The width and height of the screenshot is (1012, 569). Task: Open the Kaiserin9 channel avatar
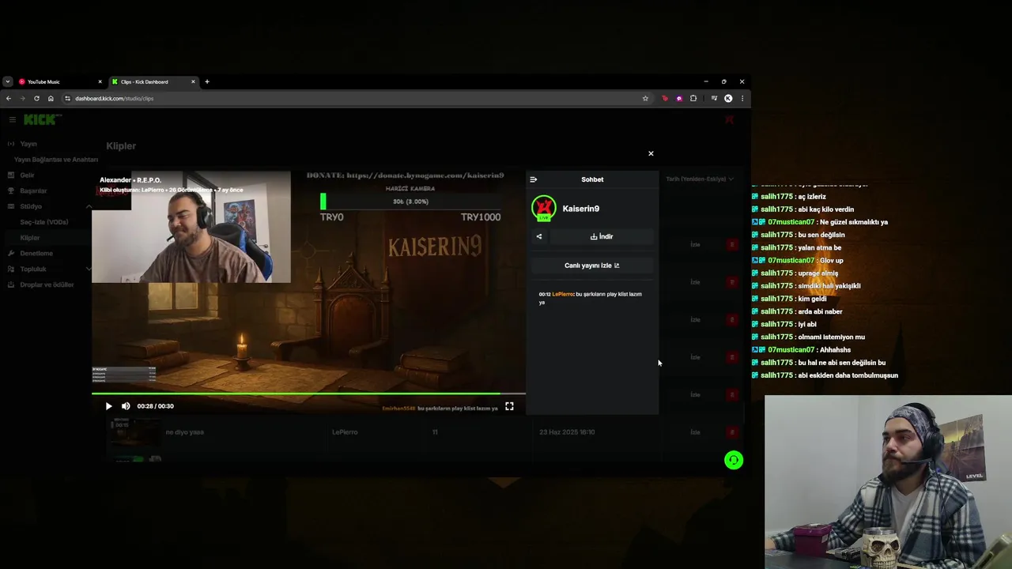(x=544, y=209)
